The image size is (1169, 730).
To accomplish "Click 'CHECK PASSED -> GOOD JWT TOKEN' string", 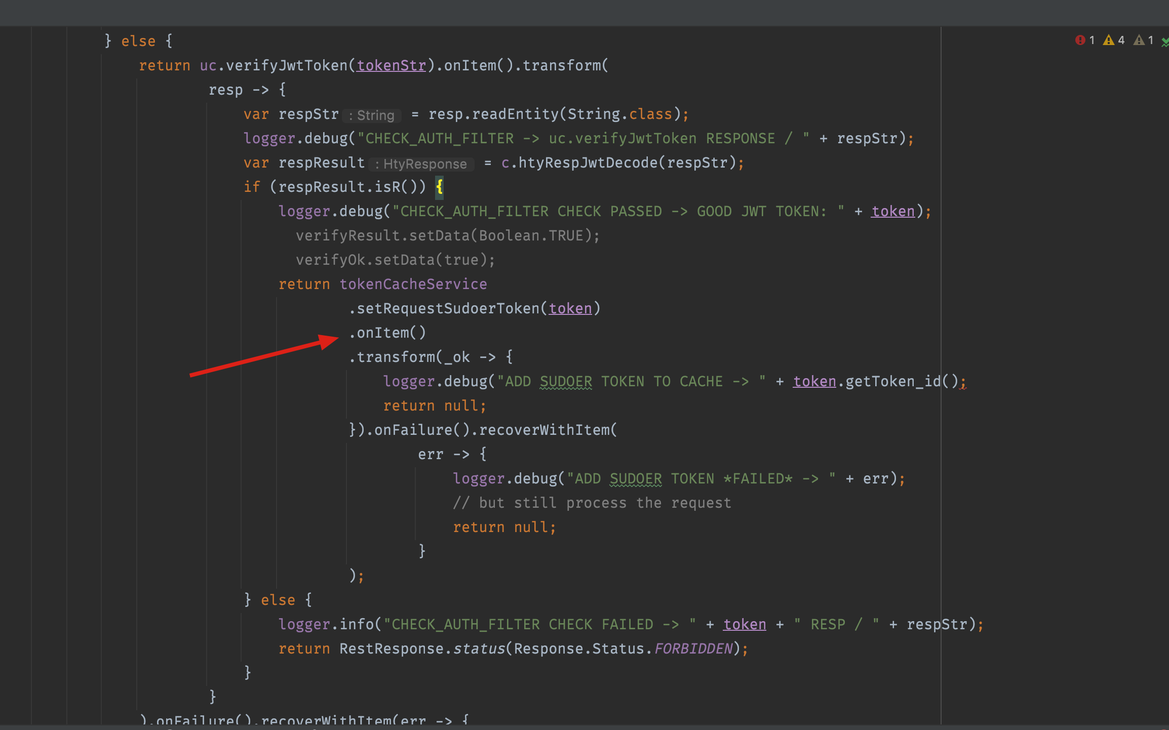I will pyautogui.click(x=692, y=212).
